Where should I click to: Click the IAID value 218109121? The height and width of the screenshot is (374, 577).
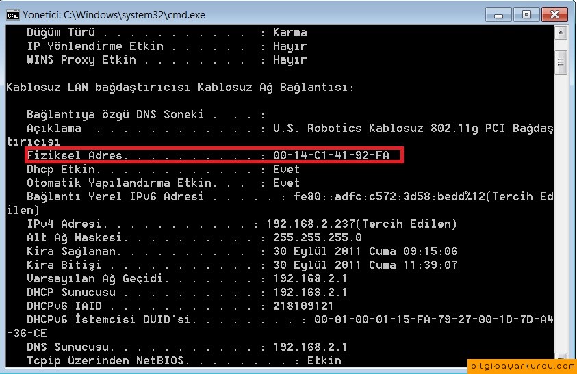(303, 306)
